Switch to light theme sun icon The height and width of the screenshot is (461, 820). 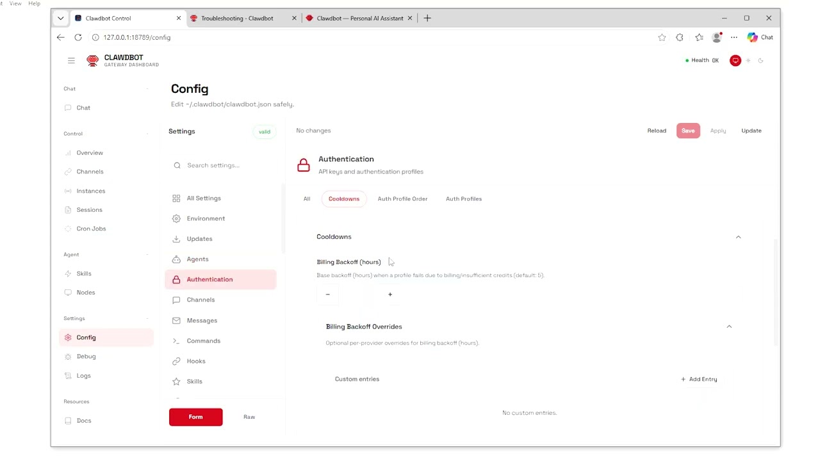pos(748,60)
